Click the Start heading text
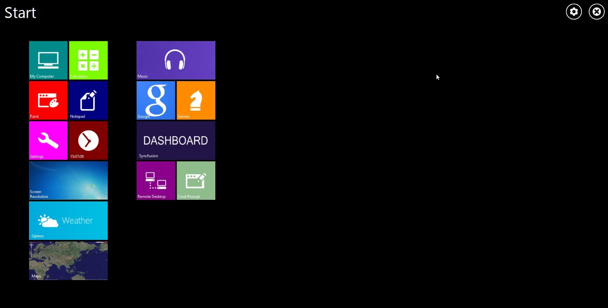Image resolution: width=608 pixels, height=308 pixels. 20,13
